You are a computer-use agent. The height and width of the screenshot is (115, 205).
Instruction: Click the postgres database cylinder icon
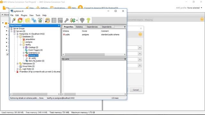click(23, 42)
